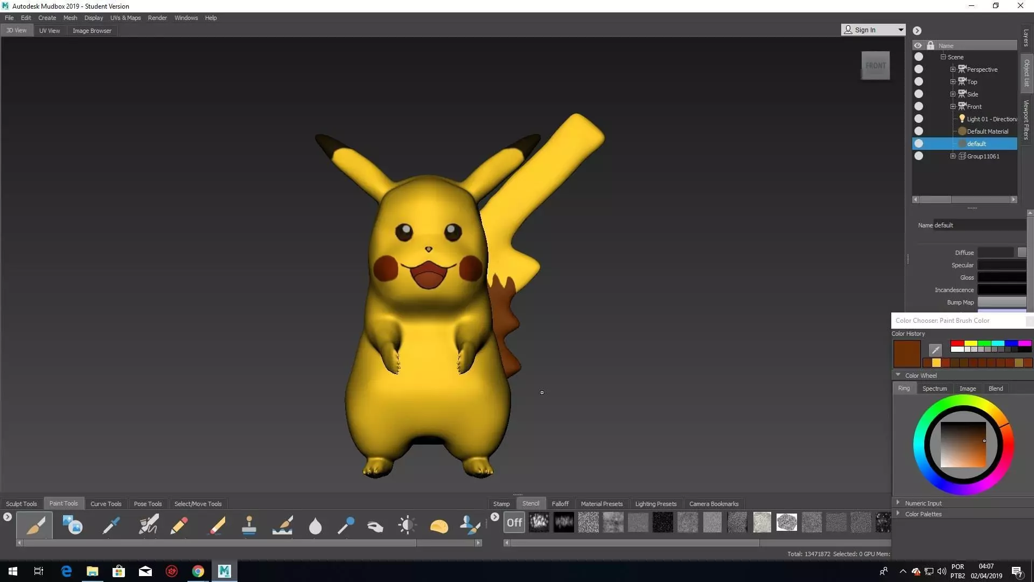Select the Airbrush tool
This screenshot has height=582, width=1034.
(148, 524)
